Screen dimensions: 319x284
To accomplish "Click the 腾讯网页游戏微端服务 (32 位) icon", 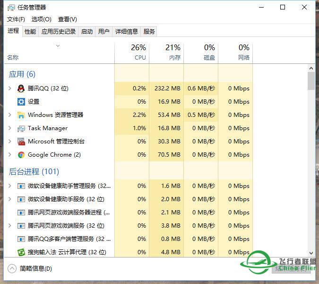I will point(21,226).
